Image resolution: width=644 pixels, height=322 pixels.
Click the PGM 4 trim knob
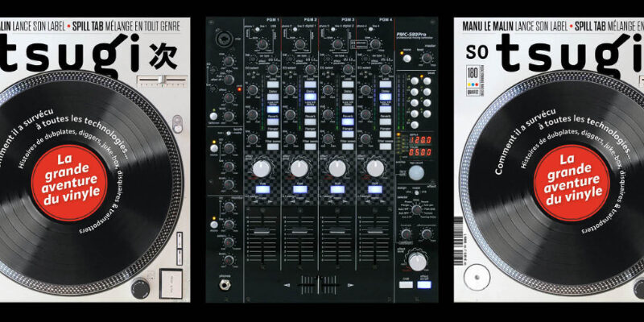[x=375, y=44]
